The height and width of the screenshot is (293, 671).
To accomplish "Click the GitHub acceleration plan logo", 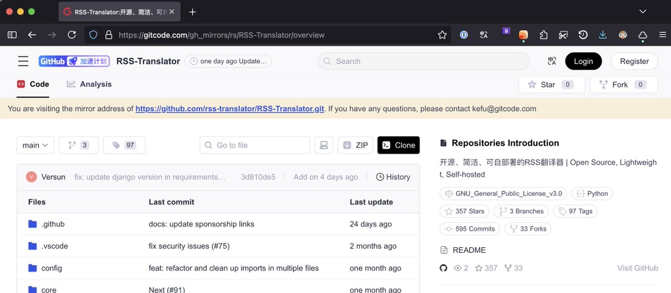I will (74, 61).
